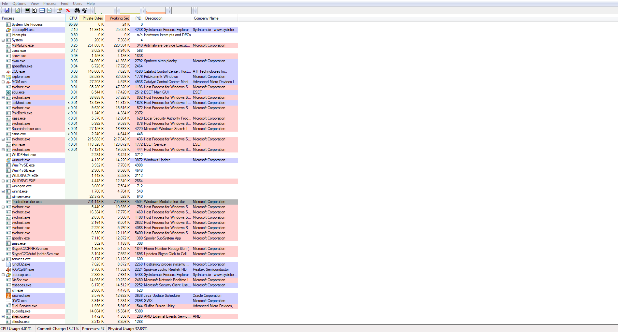The image size is (618, 332).
Task: Open the File menu
Action: (5, 4)
